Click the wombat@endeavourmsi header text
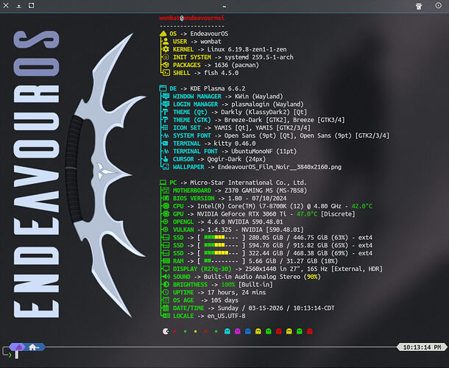Viewport: 449px width, 368px height. 192,18
